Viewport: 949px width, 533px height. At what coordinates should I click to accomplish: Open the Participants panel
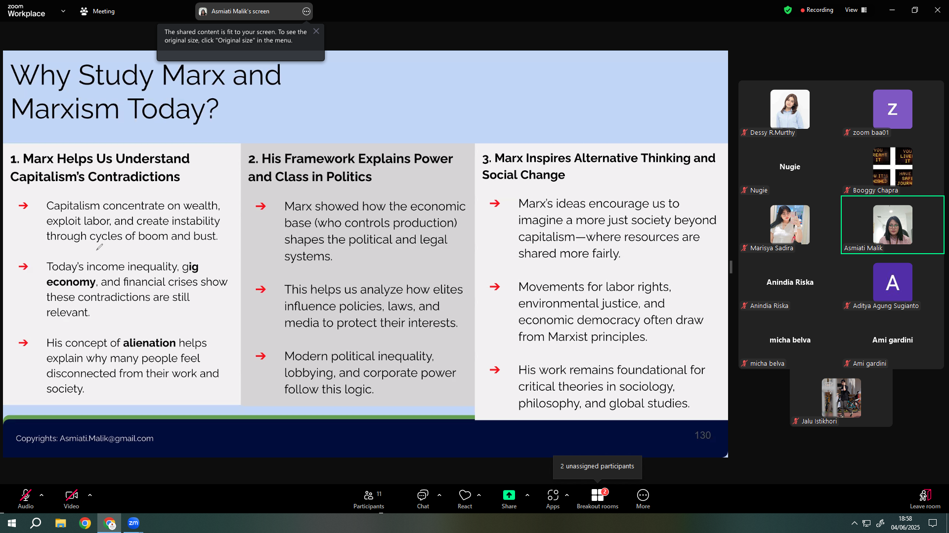tap(369, 498)
